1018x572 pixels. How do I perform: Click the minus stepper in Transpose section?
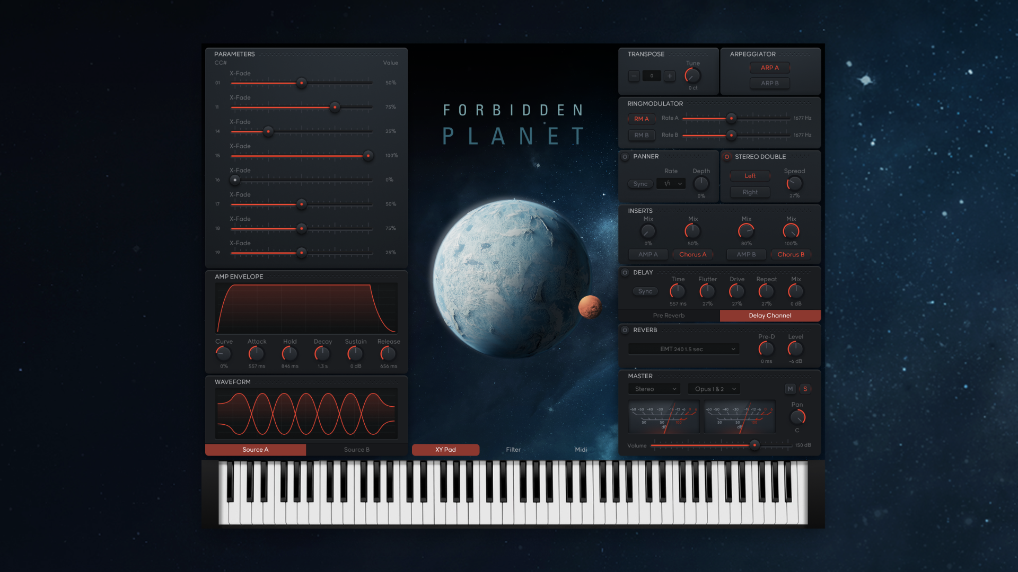tap(634, 76)
